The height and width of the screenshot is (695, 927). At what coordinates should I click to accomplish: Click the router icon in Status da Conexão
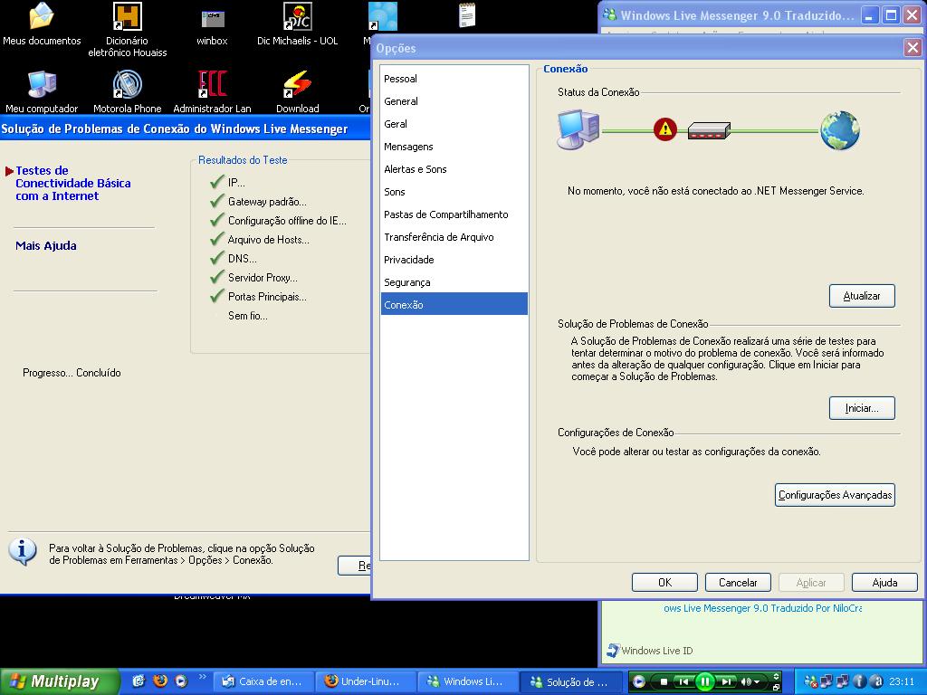tap(709, 130)
